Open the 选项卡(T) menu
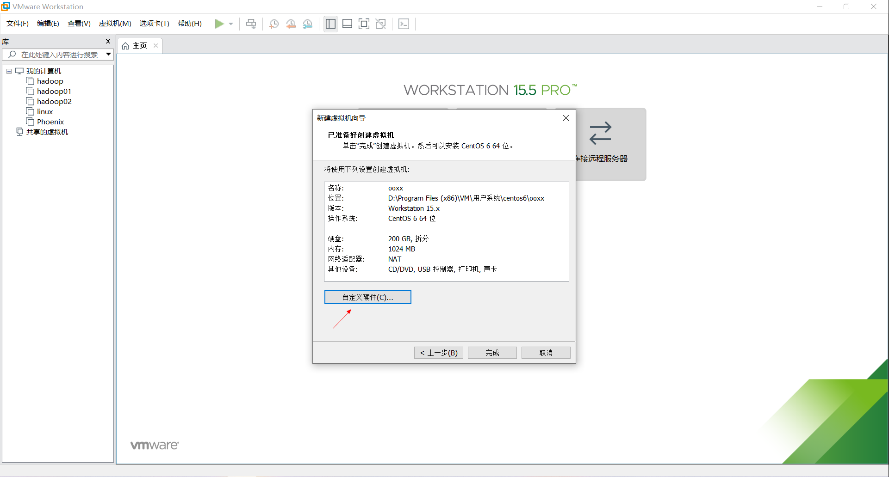The image size is (889, 477). coord(155,24)
